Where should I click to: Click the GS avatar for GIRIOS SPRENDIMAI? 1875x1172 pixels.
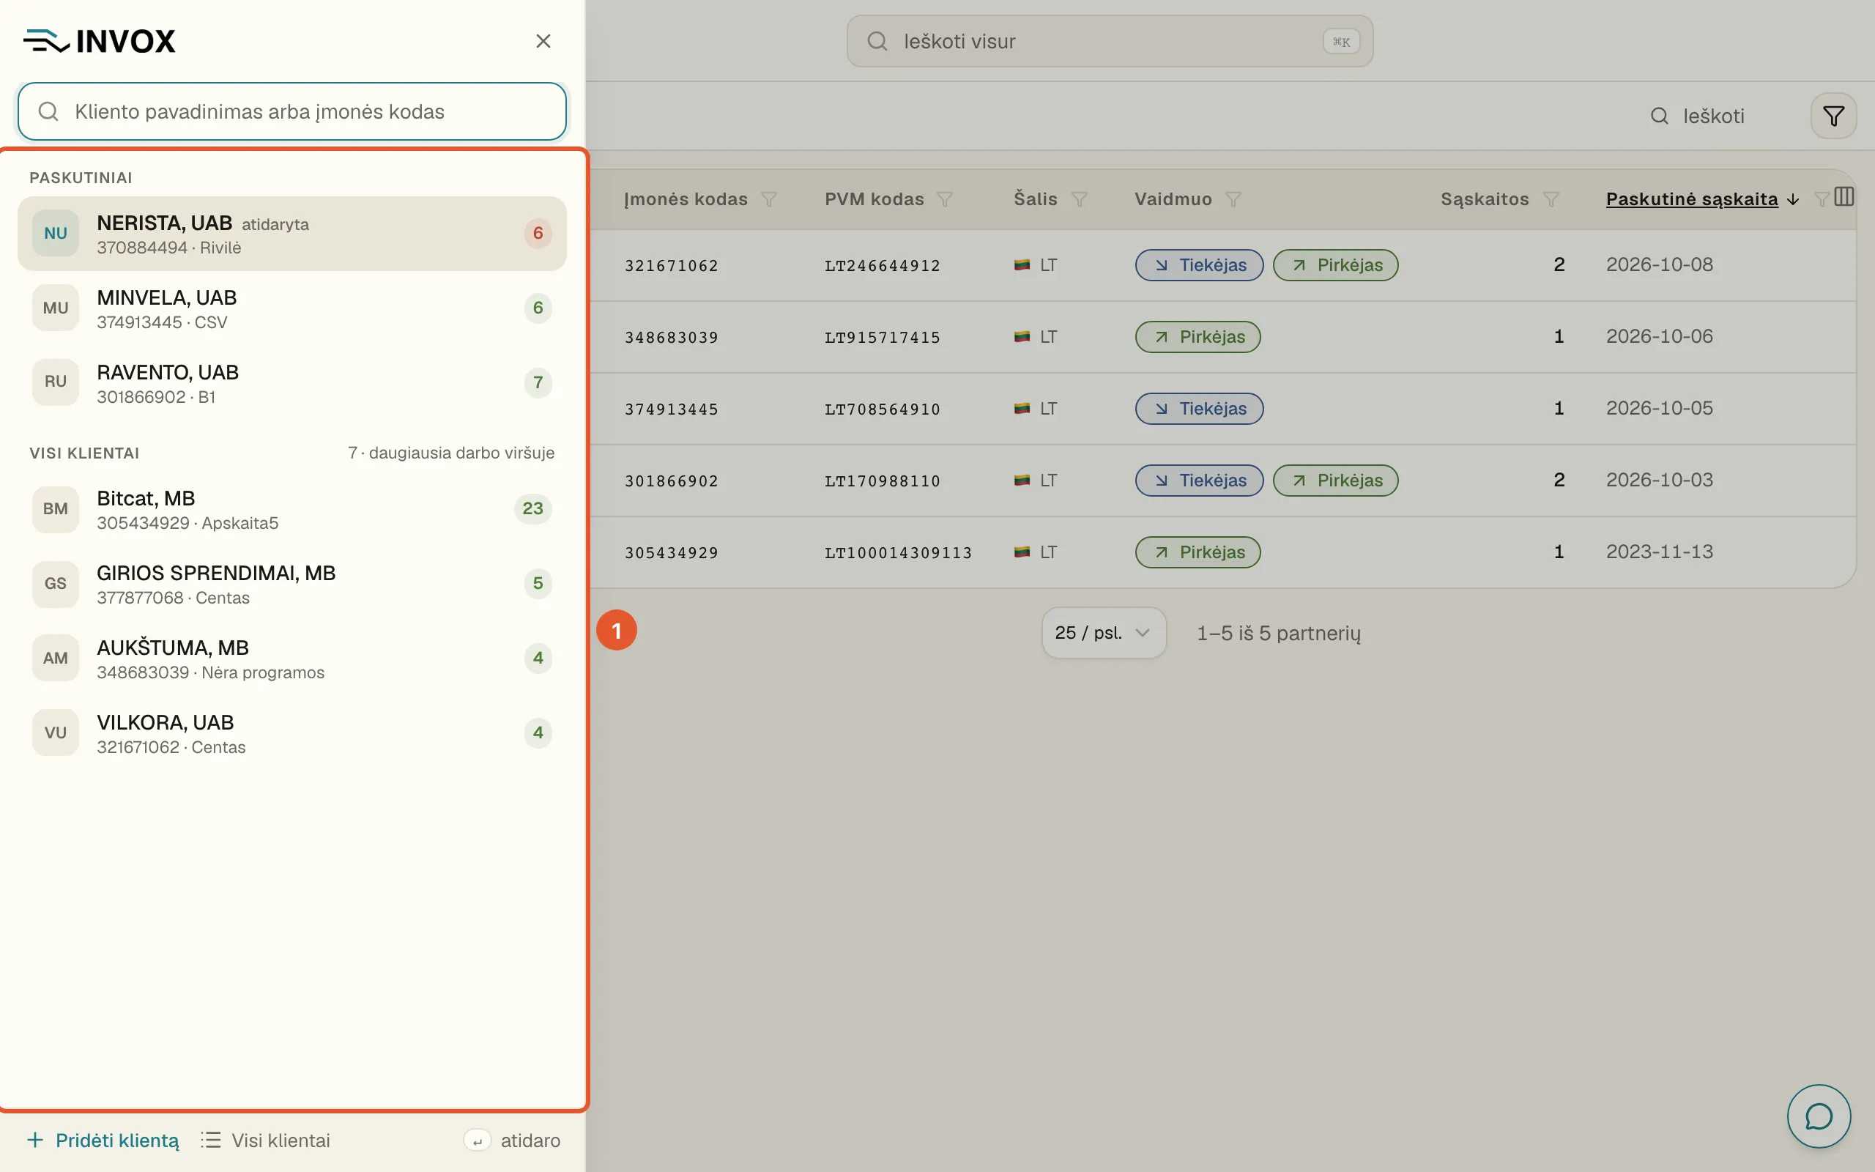click(55, 584)
